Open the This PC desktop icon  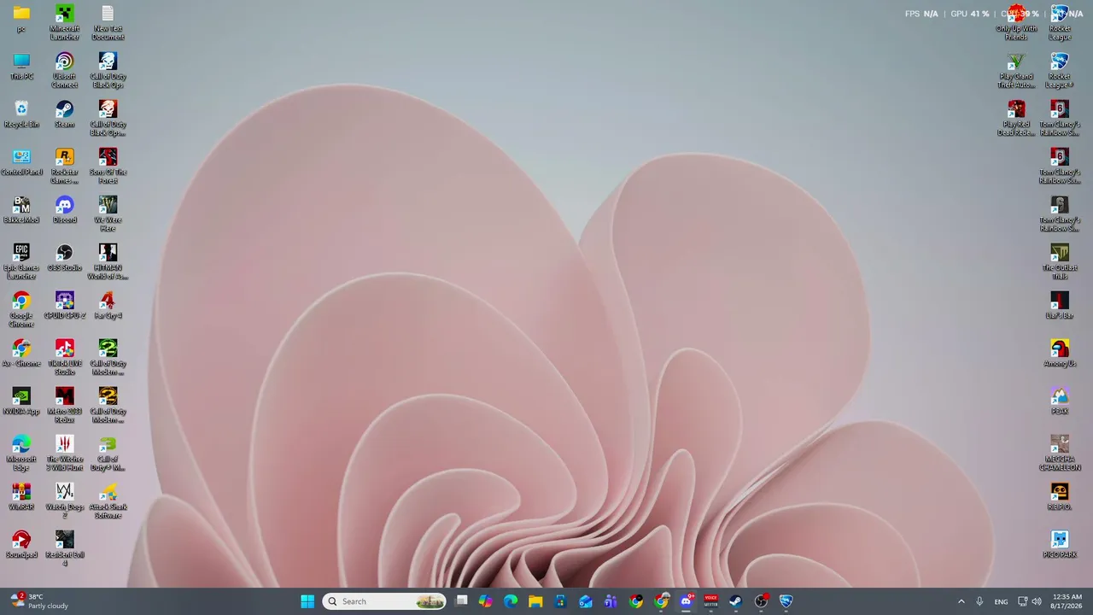point(21,66)
